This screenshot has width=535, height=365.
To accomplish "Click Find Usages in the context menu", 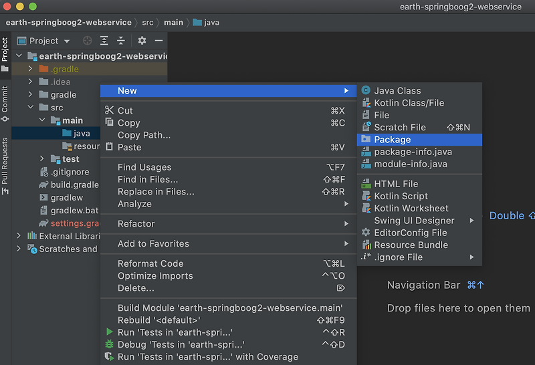I will tap(144, 167).
